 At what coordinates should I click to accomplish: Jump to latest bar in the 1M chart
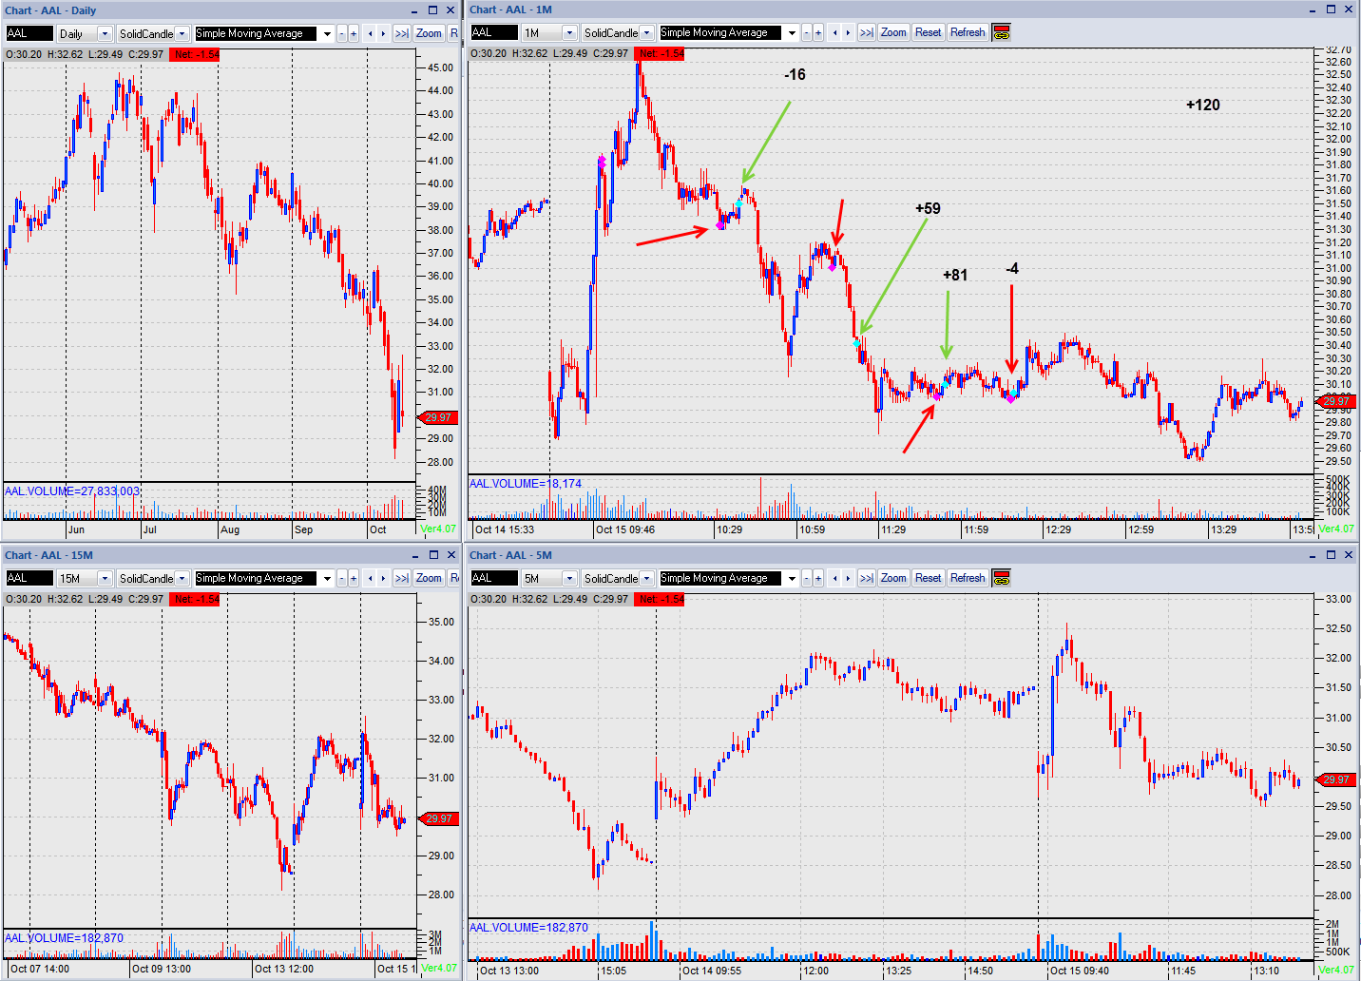tap(867, 32)
